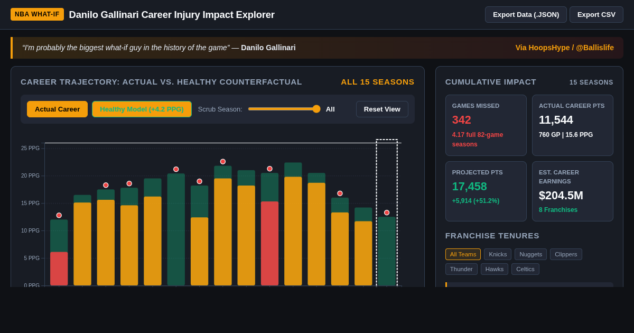
Task: Click the 25 PPG axis label
Action: point(30,148)
